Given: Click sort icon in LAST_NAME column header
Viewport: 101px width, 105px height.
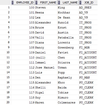Looking at the screenshot, I should pyautogui.click(x=59, y=2).
